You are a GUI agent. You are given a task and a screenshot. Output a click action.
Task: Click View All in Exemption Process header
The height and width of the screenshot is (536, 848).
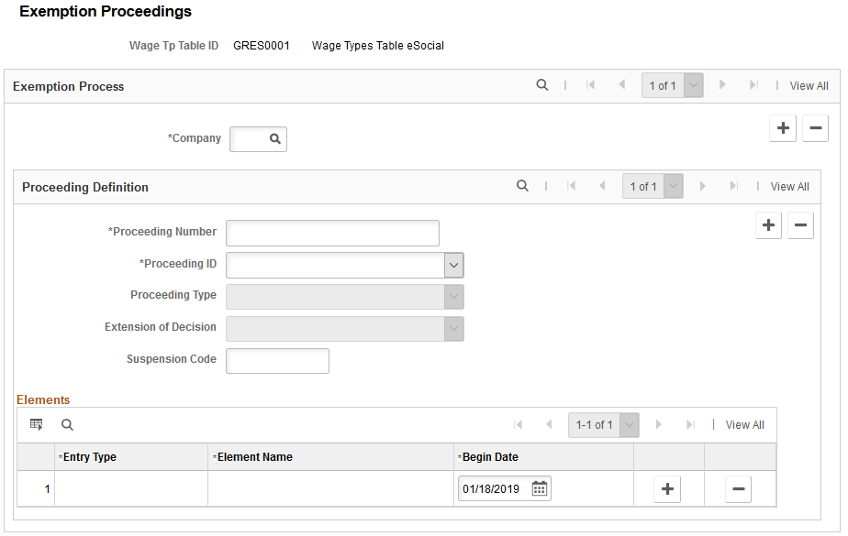[809, 86]
